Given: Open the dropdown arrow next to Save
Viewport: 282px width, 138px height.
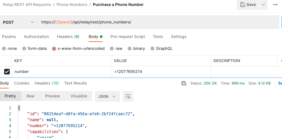Looking at the screenshot, I should click(263, 5).
